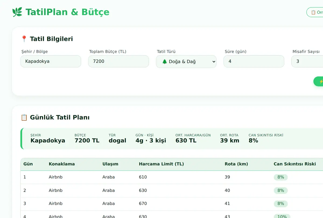Click the 610 spending limit cell
The width and height of the screenshot is (323, 218).
[x=143, y=177]
